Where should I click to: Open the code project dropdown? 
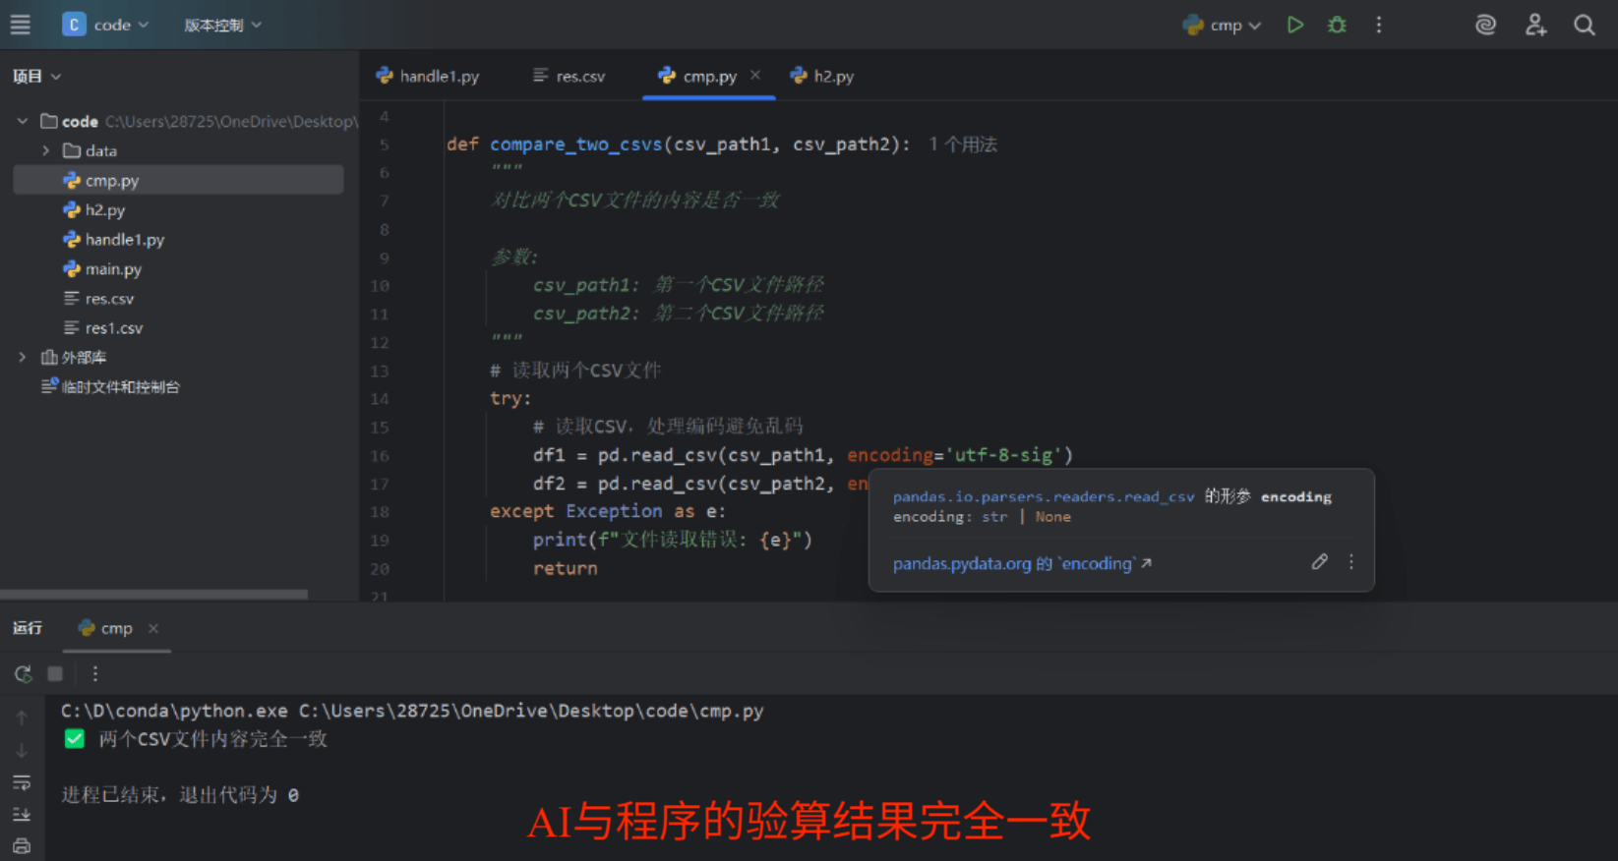pyautogui.click(x=106, y=25)
